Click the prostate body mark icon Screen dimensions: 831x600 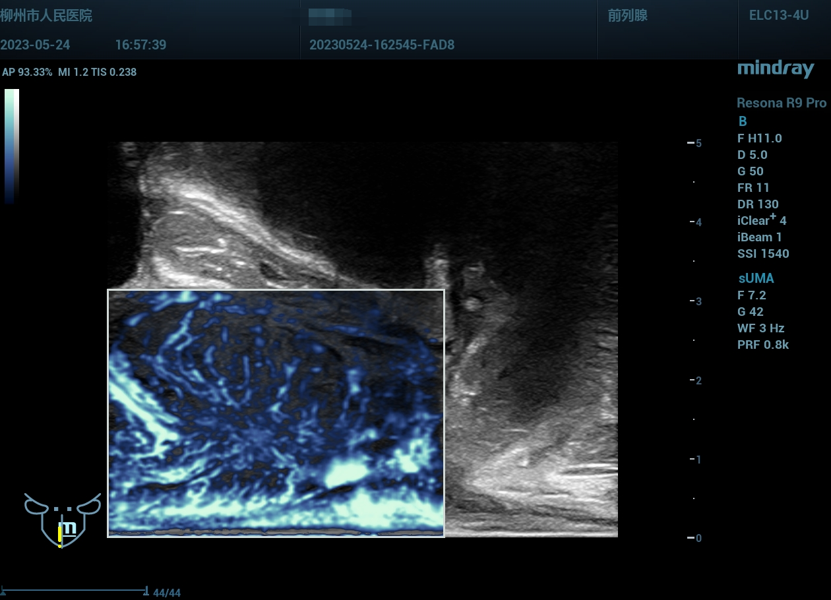point(62,520)
